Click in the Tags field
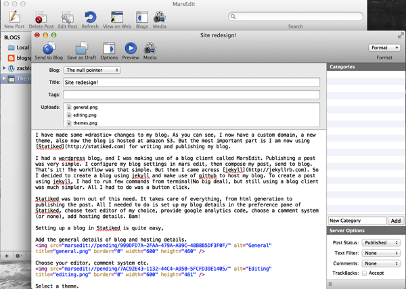This screenshot has width=406, height=289. click(191, 95)
